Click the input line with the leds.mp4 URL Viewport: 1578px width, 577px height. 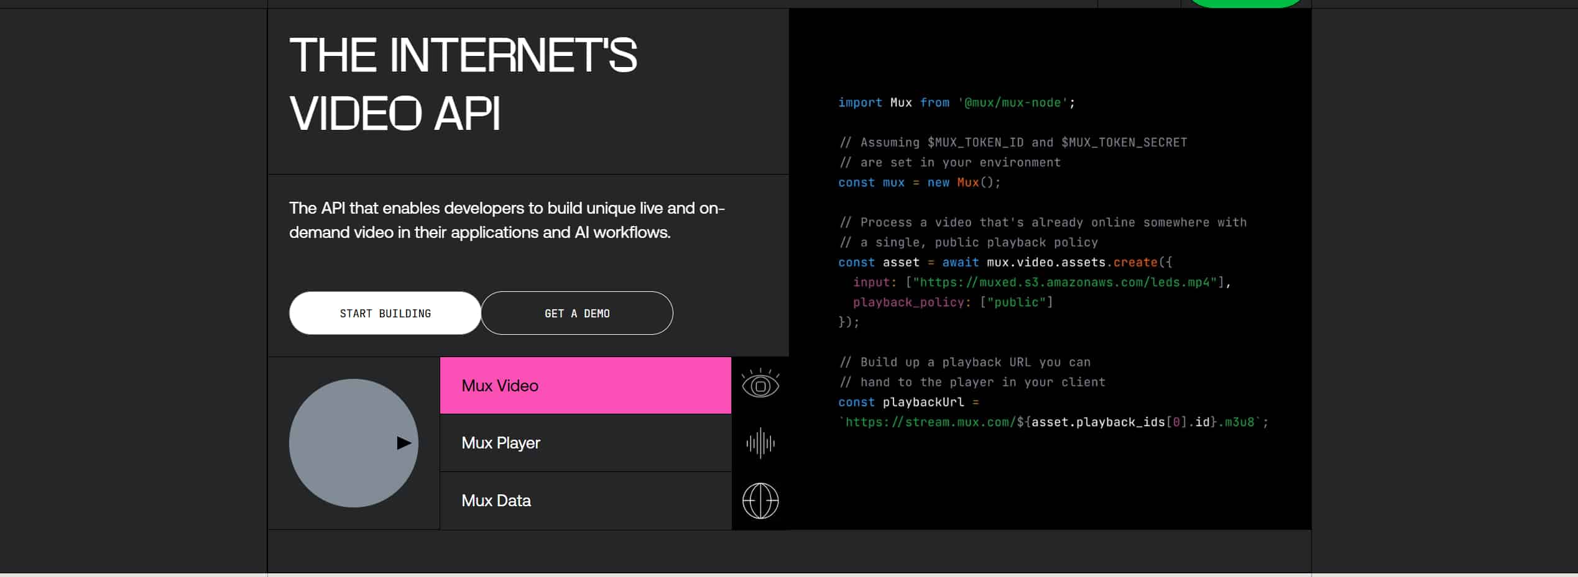click(x=1042, y=282)
